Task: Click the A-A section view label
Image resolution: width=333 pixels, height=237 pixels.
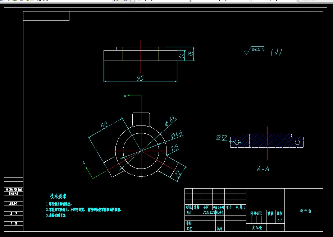Action: pyautogui.click(x=263, y=169)
